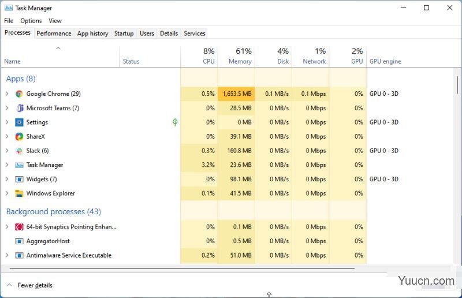The height and width of the screenshot is (298, 462).
Task: Expand the ShareX process row
Action: coord(7,136)
